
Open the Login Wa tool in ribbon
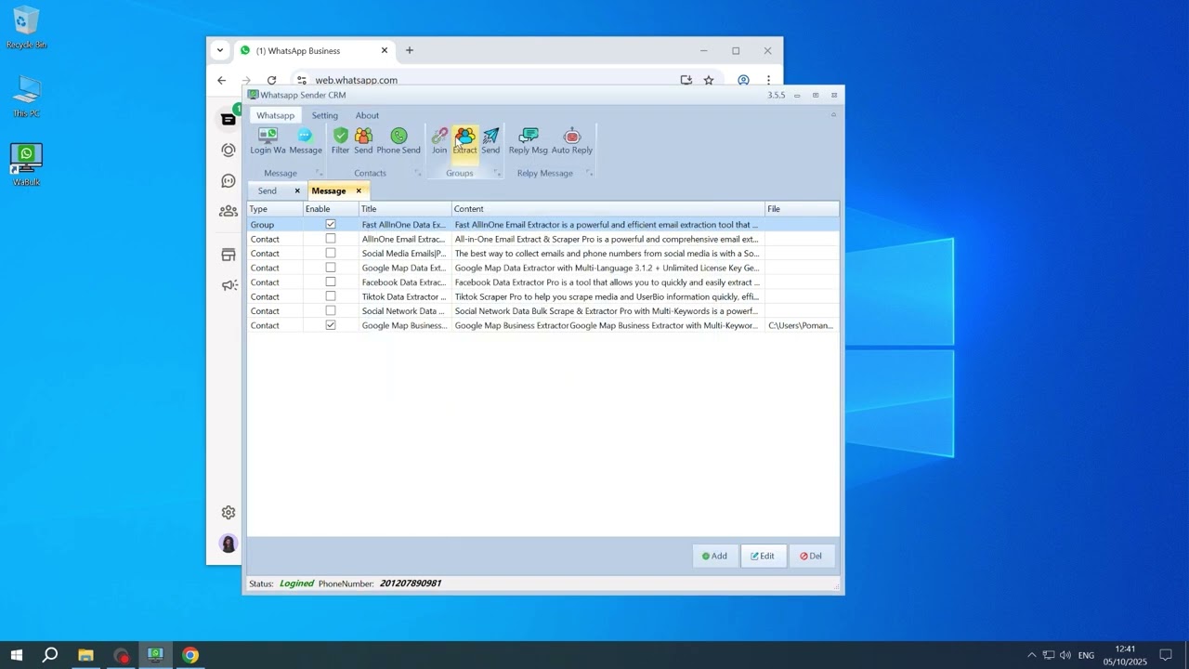[x=268, y=141]
